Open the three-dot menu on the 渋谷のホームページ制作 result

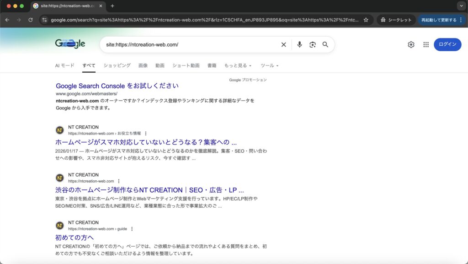pyautogui.click(x=118, y=181)
